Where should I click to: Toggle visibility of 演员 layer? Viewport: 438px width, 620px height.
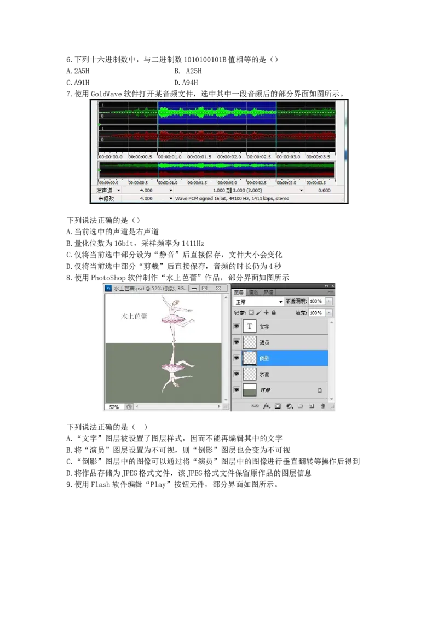pyautogui.click(x=237, y=342)
